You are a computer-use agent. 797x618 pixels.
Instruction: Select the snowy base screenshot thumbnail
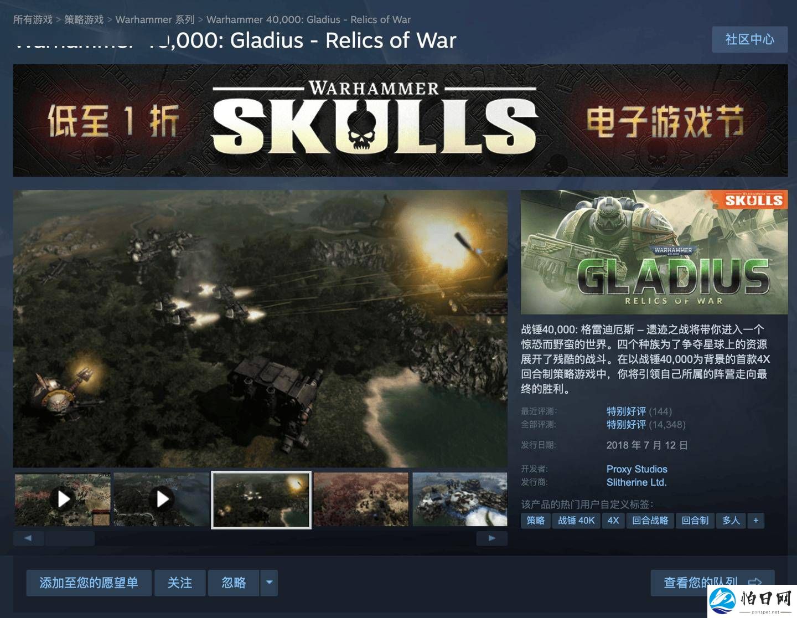click(x=459, y=499)
